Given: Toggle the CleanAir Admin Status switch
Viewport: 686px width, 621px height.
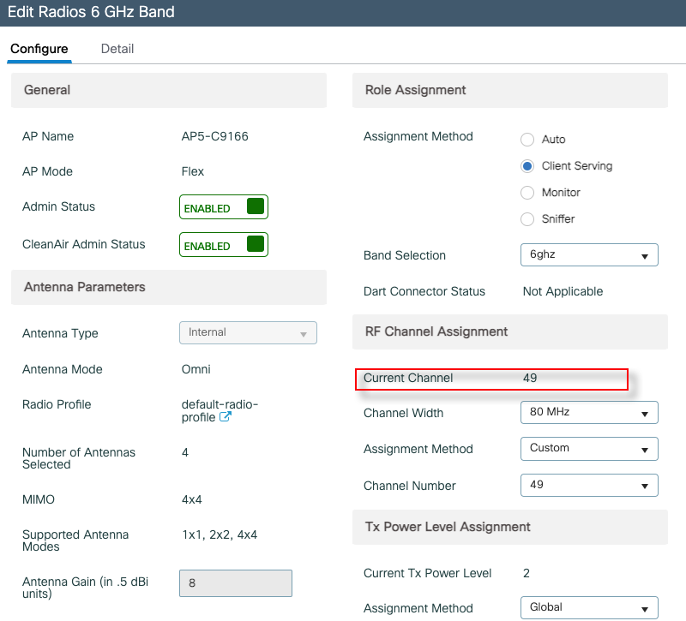Looking at the screenshot, I should click(224, 245).
